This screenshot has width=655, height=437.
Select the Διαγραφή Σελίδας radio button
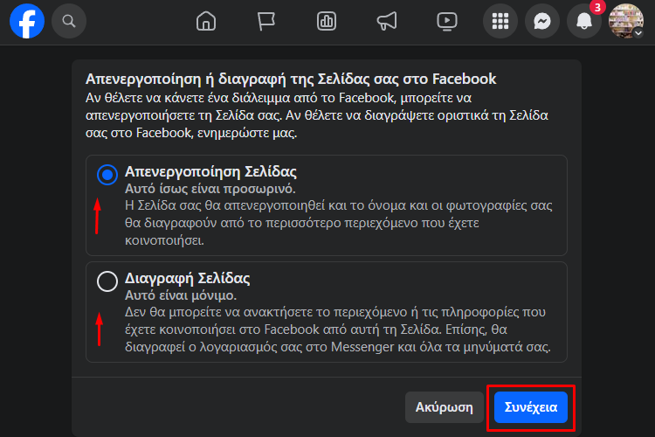[107, 281]
